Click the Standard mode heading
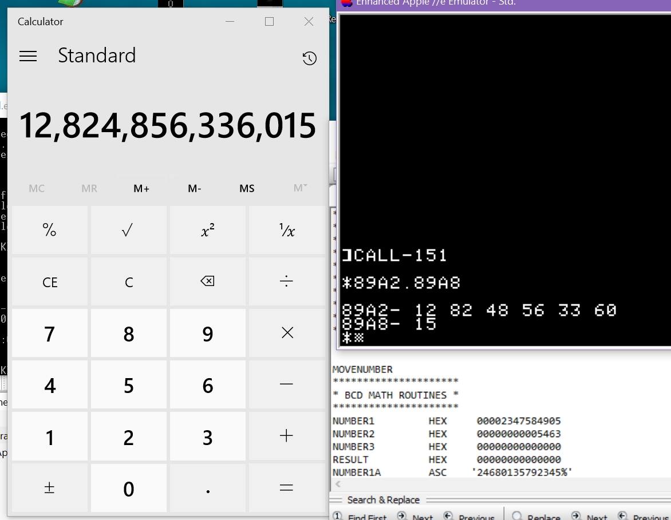Image resolution: width=671 pixels, height=520 pixels. tap(97, 55)
